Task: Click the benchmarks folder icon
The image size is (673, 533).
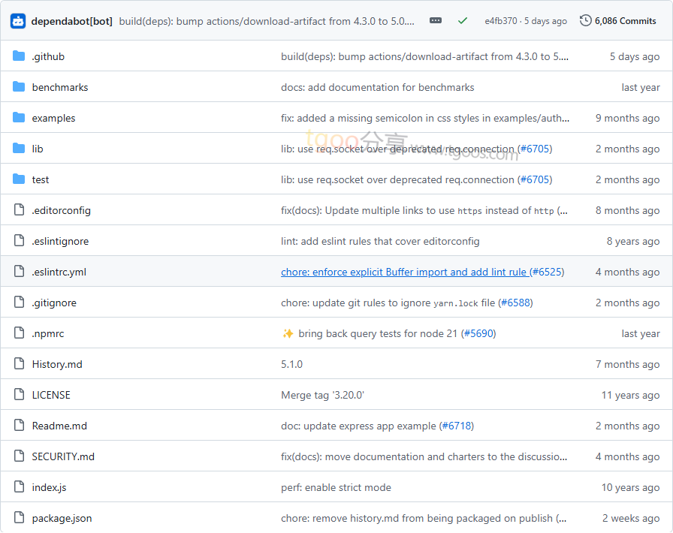Action: (x=19, y=87)
